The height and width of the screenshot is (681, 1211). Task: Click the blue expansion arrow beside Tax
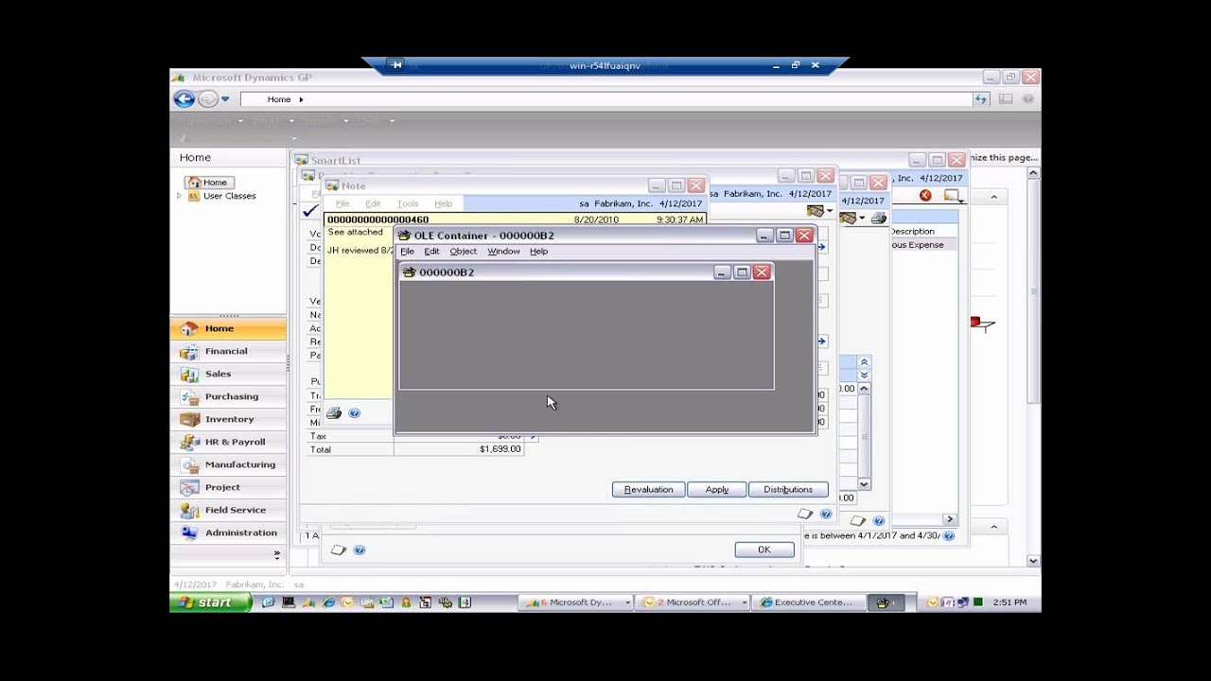pyautogui.click(x=533, y=436)
